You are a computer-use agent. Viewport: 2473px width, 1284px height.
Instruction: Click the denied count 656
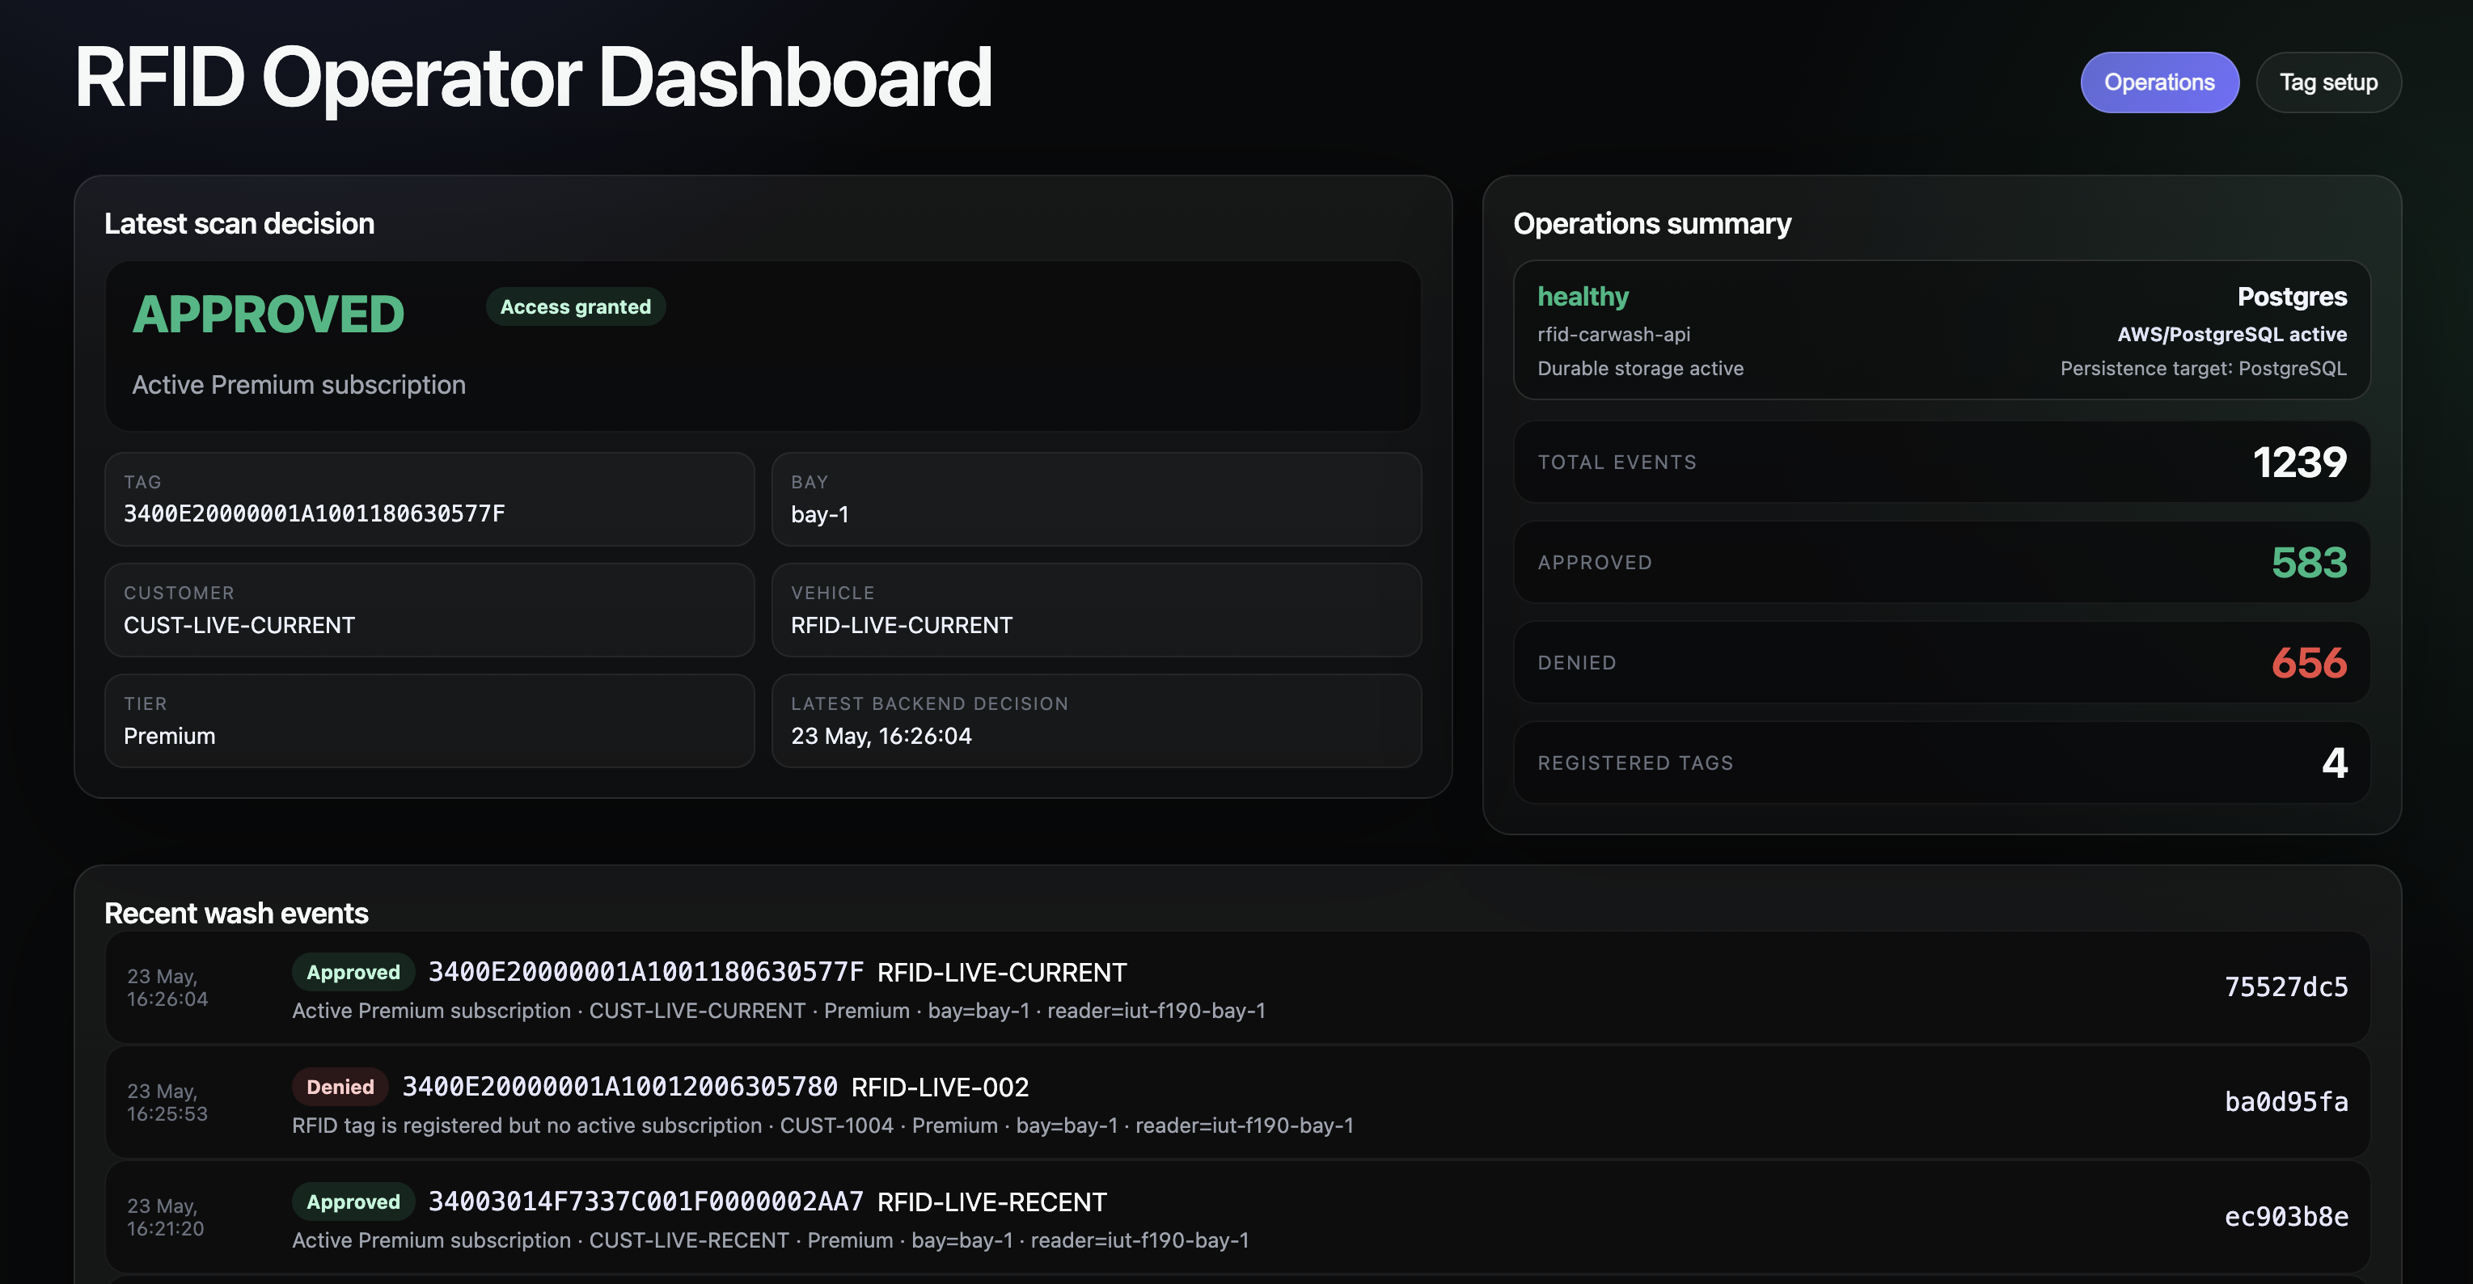pyautogui.click(x=2309, y=663)
